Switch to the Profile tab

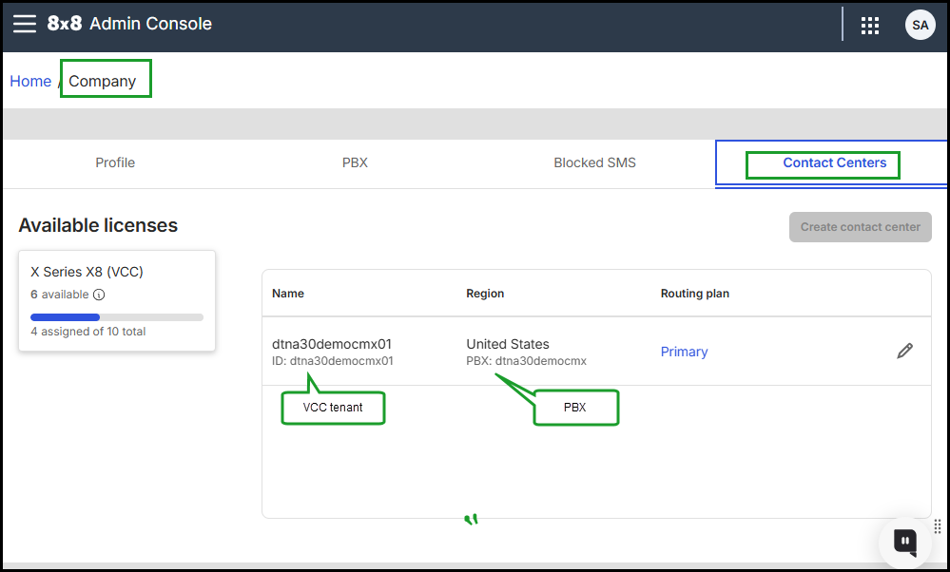coord(115,162)
